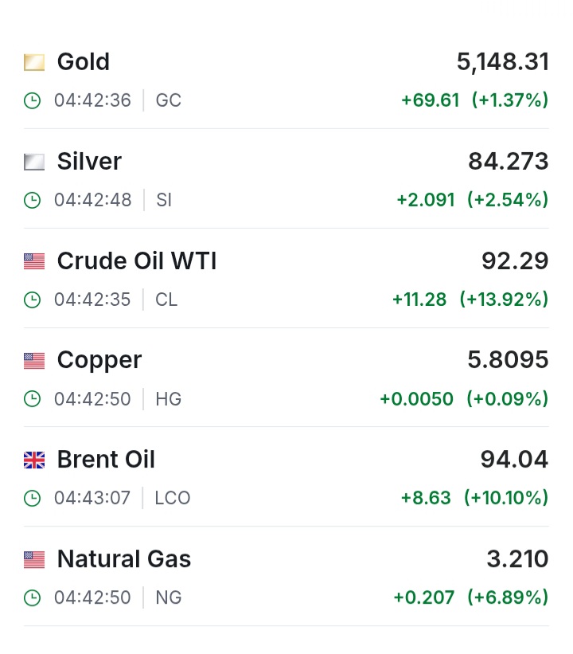The height and width of the screenshot is (654, 573).
Task: Click the Gold bar icon
Action: (34, 62)
